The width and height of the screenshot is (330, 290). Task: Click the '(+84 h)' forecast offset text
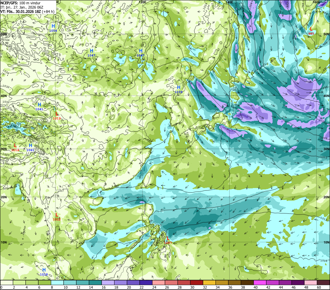pos(48,12)
